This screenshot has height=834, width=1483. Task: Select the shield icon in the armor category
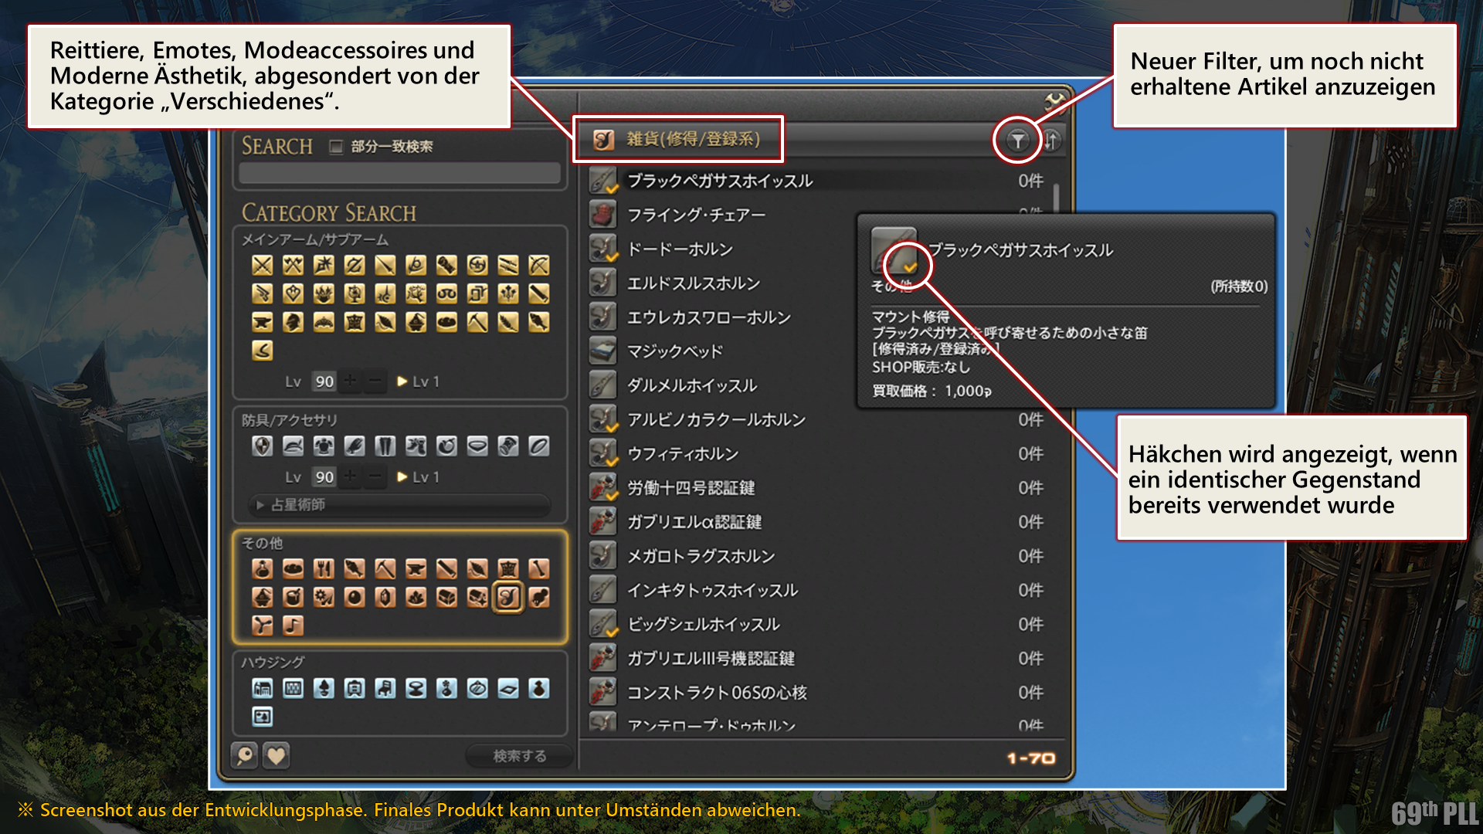tap(262, 446)
